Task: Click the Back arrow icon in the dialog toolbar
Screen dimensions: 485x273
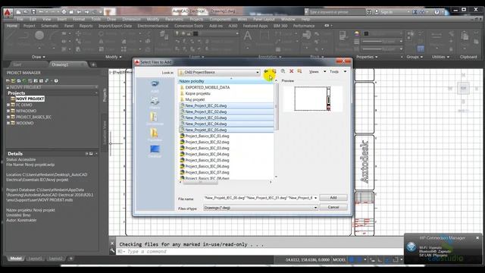Action: point(266,71)
